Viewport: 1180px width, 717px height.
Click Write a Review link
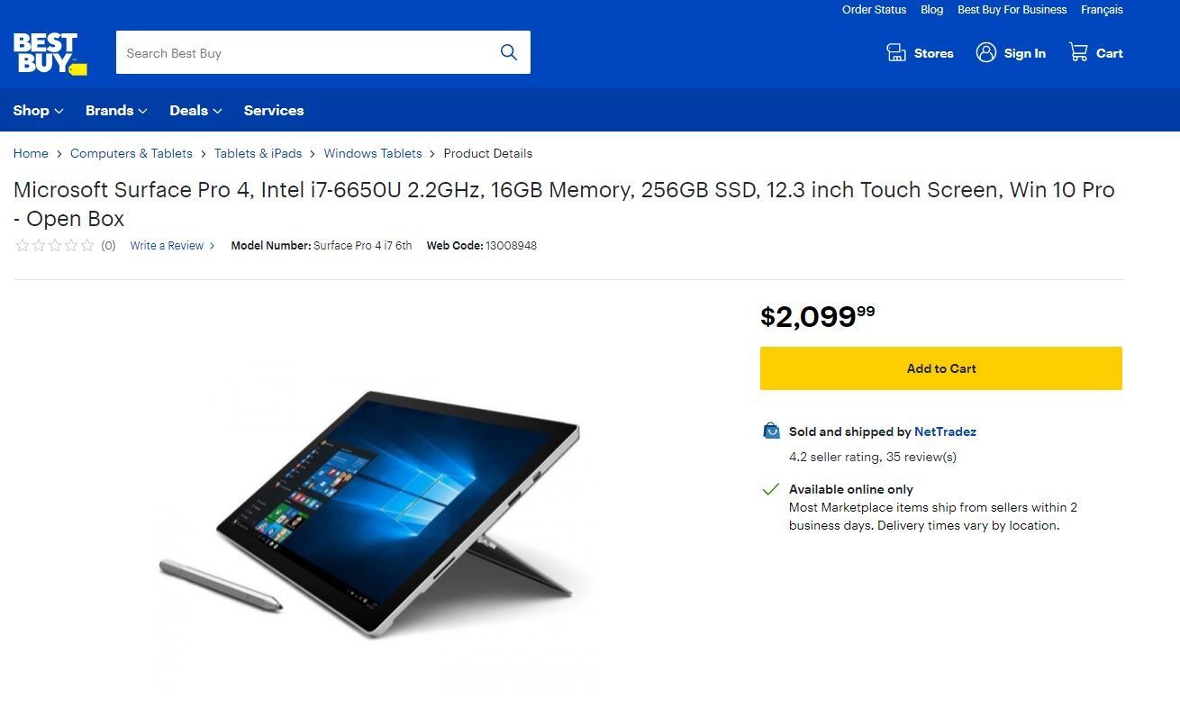pyautogui.click(x=168, y=245)
